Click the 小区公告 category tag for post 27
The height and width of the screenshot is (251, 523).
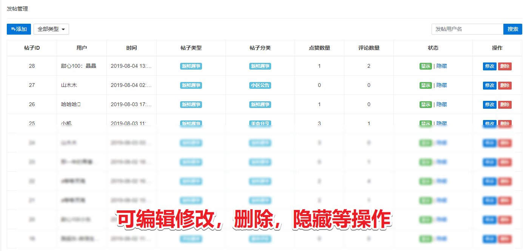click(x=260, y=85)
